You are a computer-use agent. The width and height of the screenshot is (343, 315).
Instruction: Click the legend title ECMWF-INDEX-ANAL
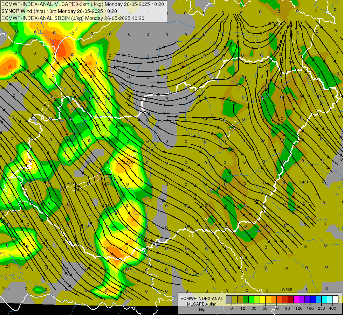click(x=201, y=299)
